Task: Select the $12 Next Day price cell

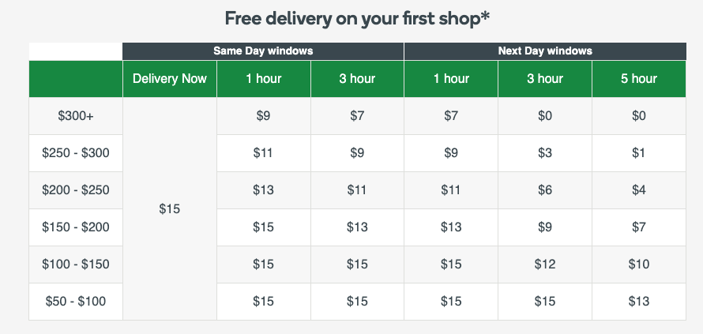Action: point(545,265)
